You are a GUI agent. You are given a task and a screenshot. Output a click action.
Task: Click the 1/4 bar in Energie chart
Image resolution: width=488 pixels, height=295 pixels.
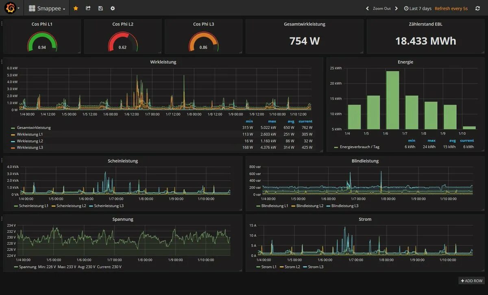click(354, 117)
